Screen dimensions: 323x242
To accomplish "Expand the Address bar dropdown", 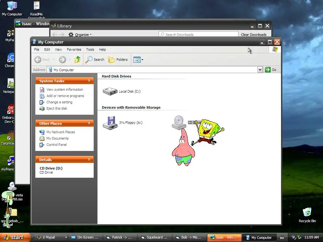I will coord(260,70).
